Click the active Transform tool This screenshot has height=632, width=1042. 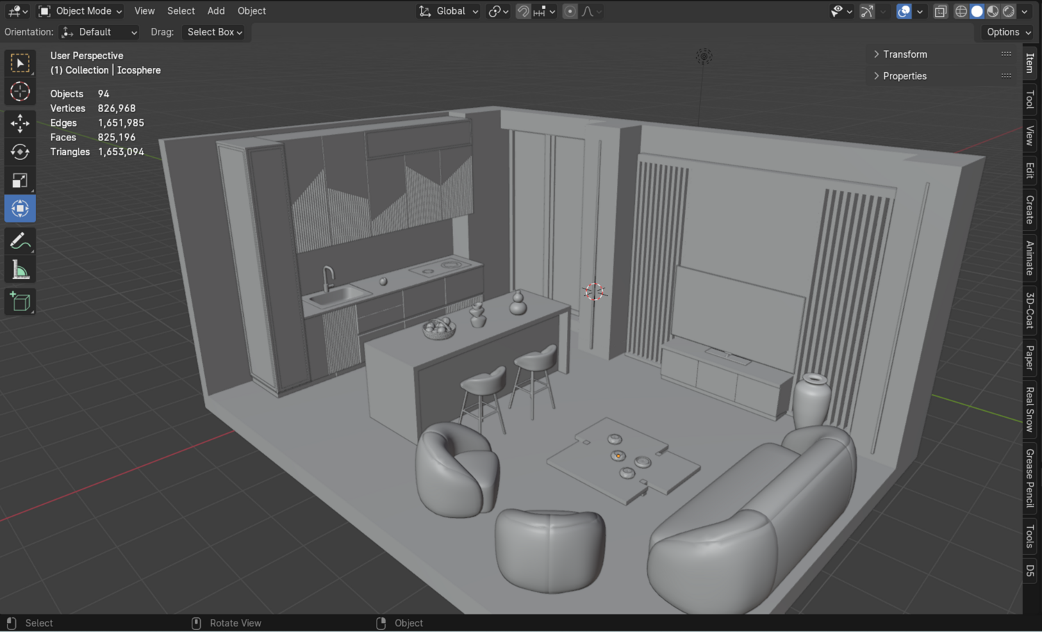20,209
